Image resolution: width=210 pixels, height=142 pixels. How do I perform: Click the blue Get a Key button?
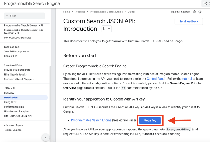pyautogui.click(x=150, y=120)
